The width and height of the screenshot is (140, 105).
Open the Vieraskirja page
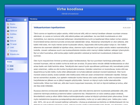[x=14, y=51]
